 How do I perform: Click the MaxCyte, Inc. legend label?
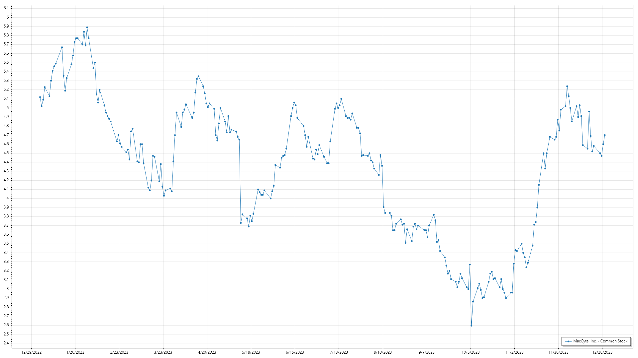(600, 341)
